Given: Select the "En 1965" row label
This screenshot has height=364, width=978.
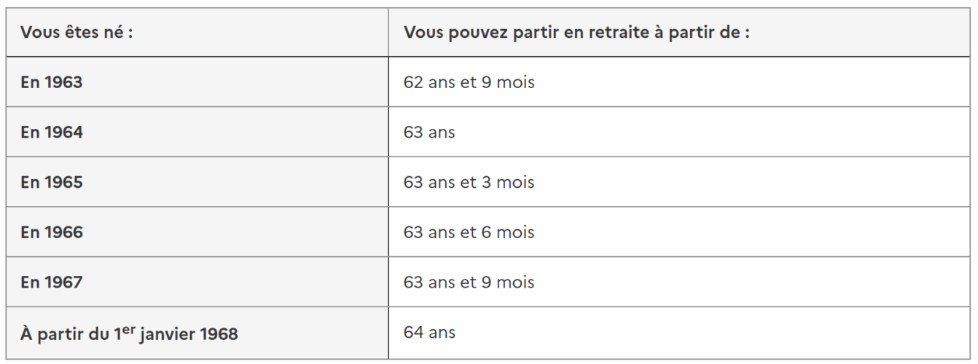Looking at the screenshot, I should click(x=50, y=183).
